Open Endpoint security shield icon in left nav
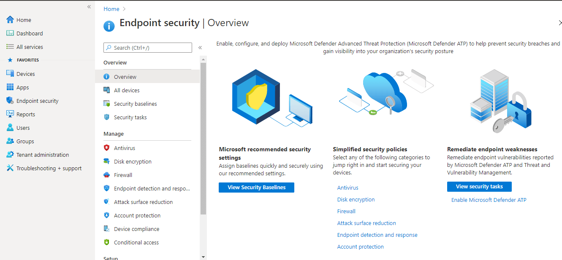This screenshot has height=260, width=562. point(10,101)
